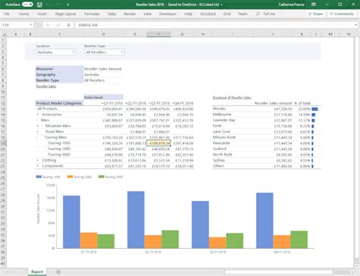
Task: Click the Breakout of Reseller Sales link
Action: click(x=232, y=98)
